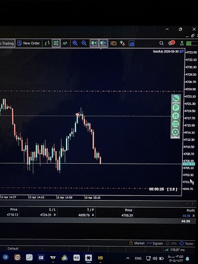
Task: Click the green P button on chart panel
Action: click(x=176, y=108)
